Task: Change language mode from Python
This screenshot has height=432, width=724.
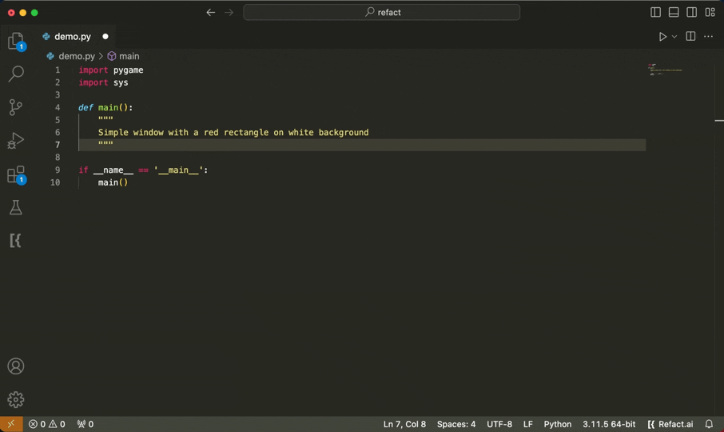Action: pyautogui.click(x=557, y=424)
